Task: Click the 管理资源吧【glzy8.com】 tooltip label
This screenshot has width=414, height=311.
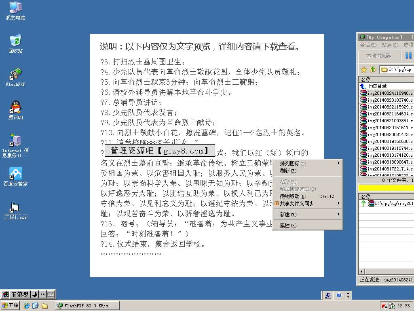Action: (160, 151)
